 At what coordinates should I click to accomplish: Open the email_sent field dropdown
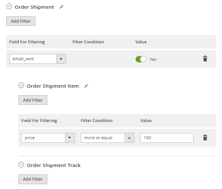38,59
